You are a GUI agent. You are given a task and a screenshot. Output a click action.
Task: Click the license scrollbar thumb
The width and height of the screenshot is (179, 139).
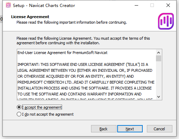coord(158,58)
